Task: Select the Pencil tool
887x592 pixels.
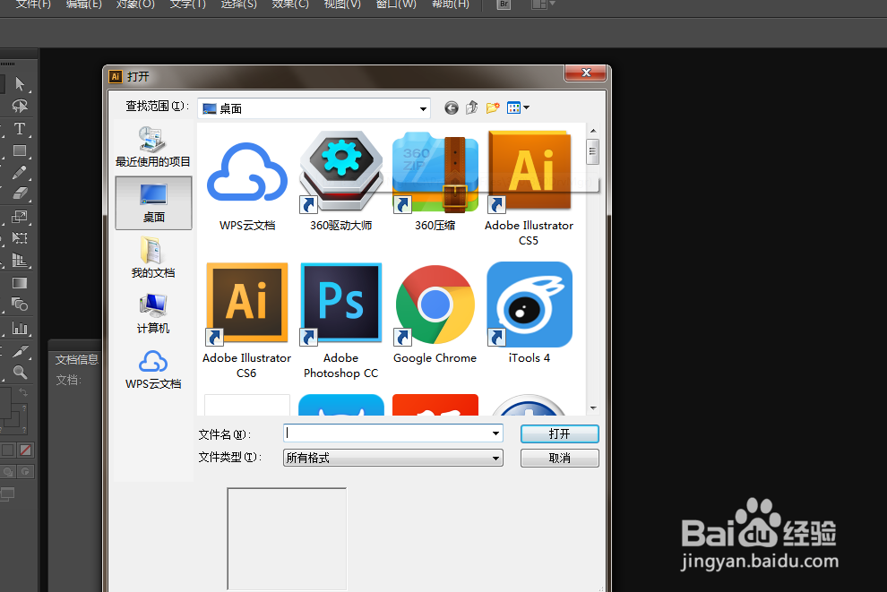Action: (20, 173)
